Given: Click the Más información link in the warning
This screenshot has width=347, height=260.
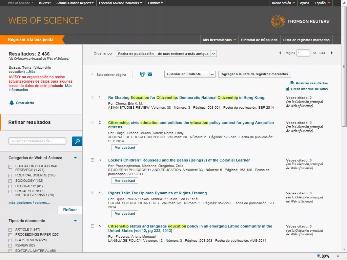Looking at the screenshot, I should click(x=40, y=88).
